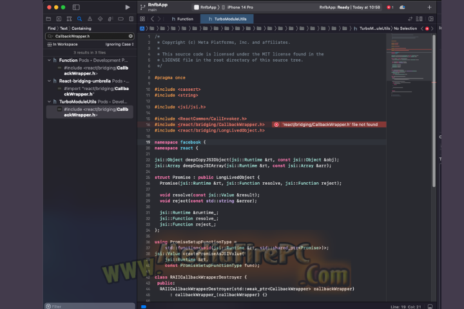464x309 pixels.
Task: Open the editor options lines icon
Action: (420, 19)
